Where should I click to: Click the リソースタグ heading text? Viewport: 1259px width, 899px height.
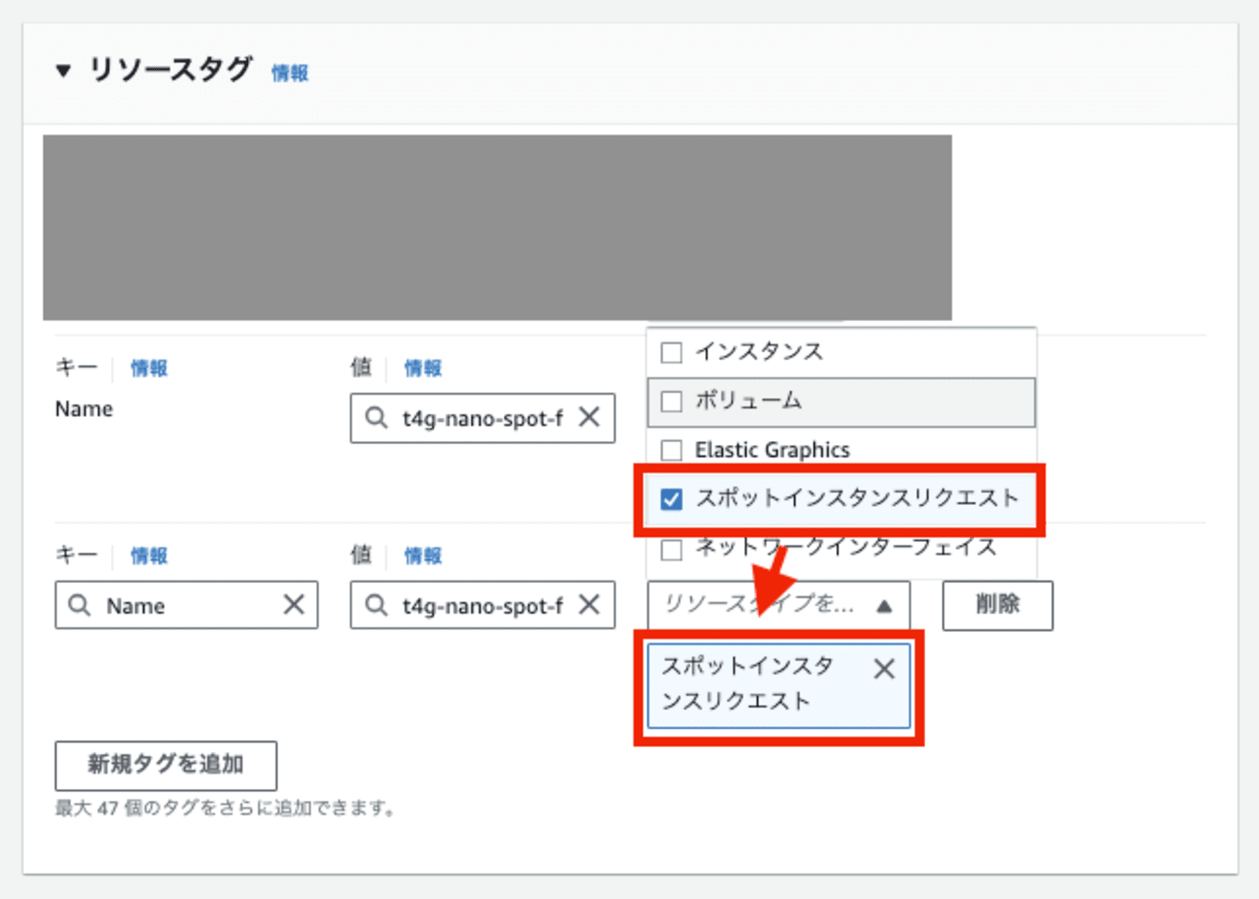(x=171, y=70)
